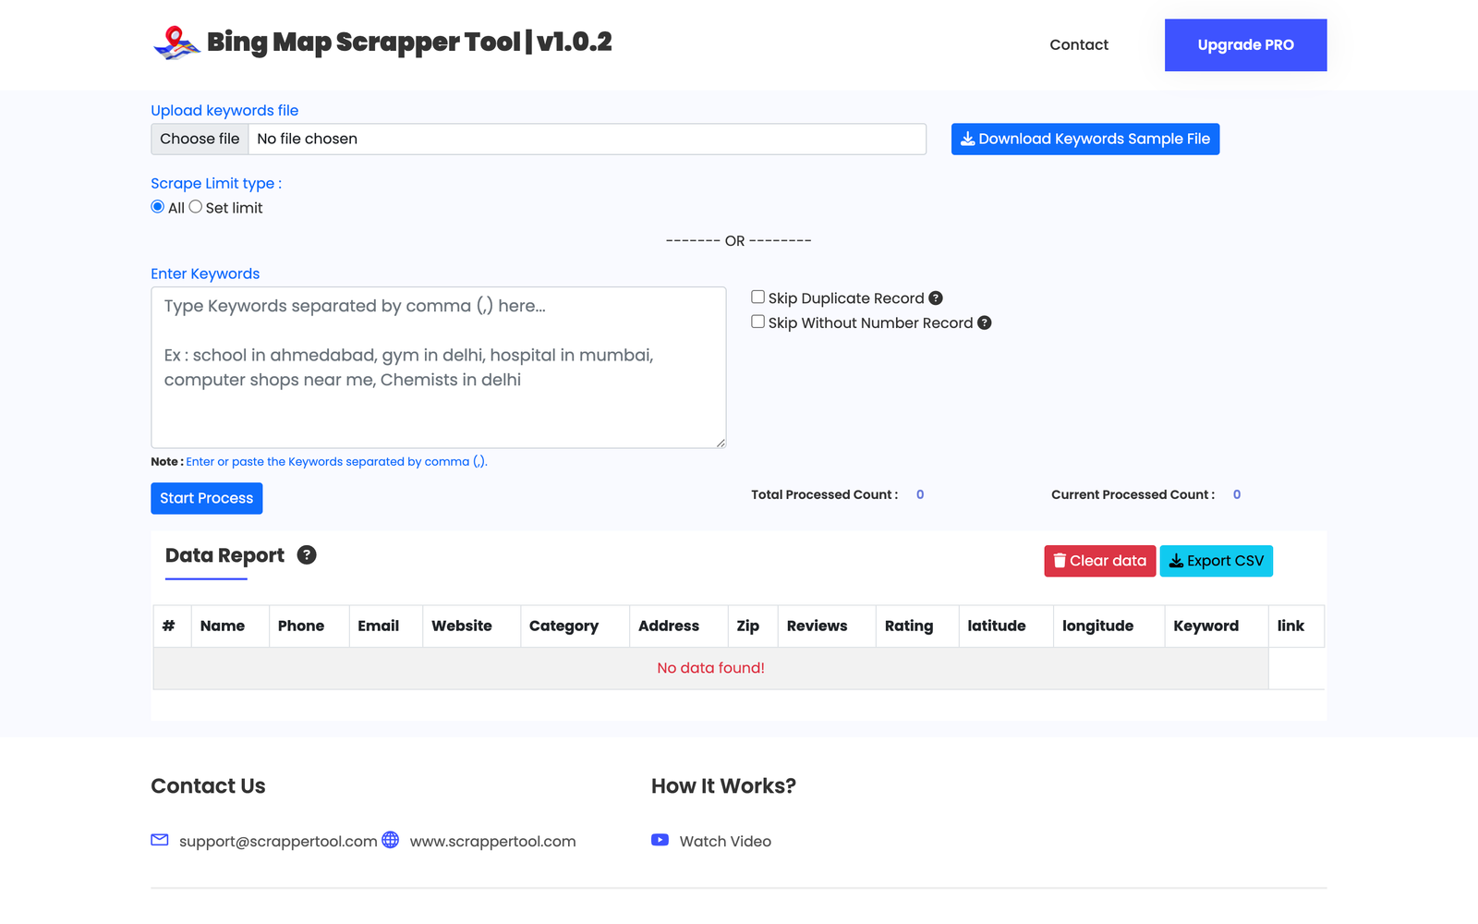Click the Current Processed Count value
This screenshot has width=1478, height=924.
click(x=1237, y=494)
